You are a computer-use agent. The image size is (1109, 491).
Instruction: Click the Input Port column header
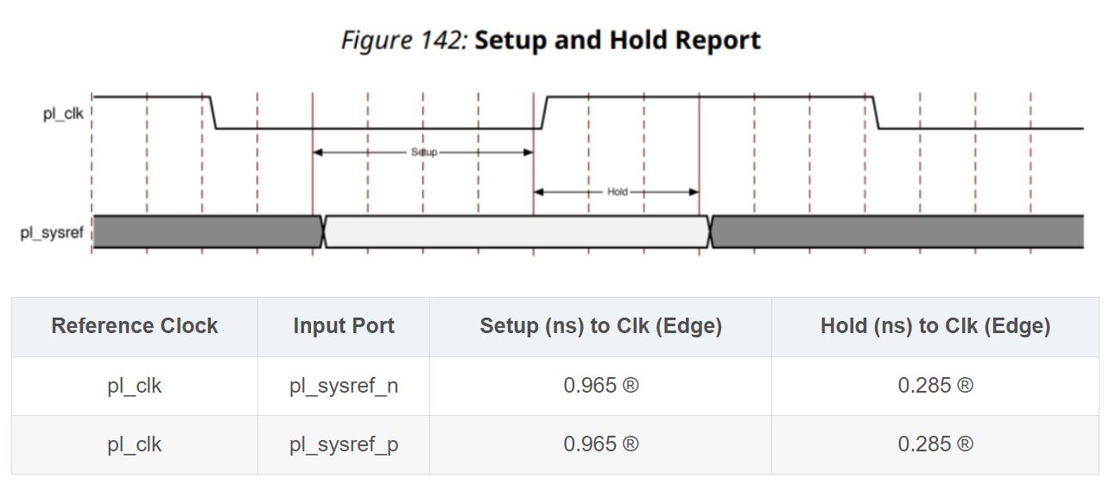[x=344, y=326]
